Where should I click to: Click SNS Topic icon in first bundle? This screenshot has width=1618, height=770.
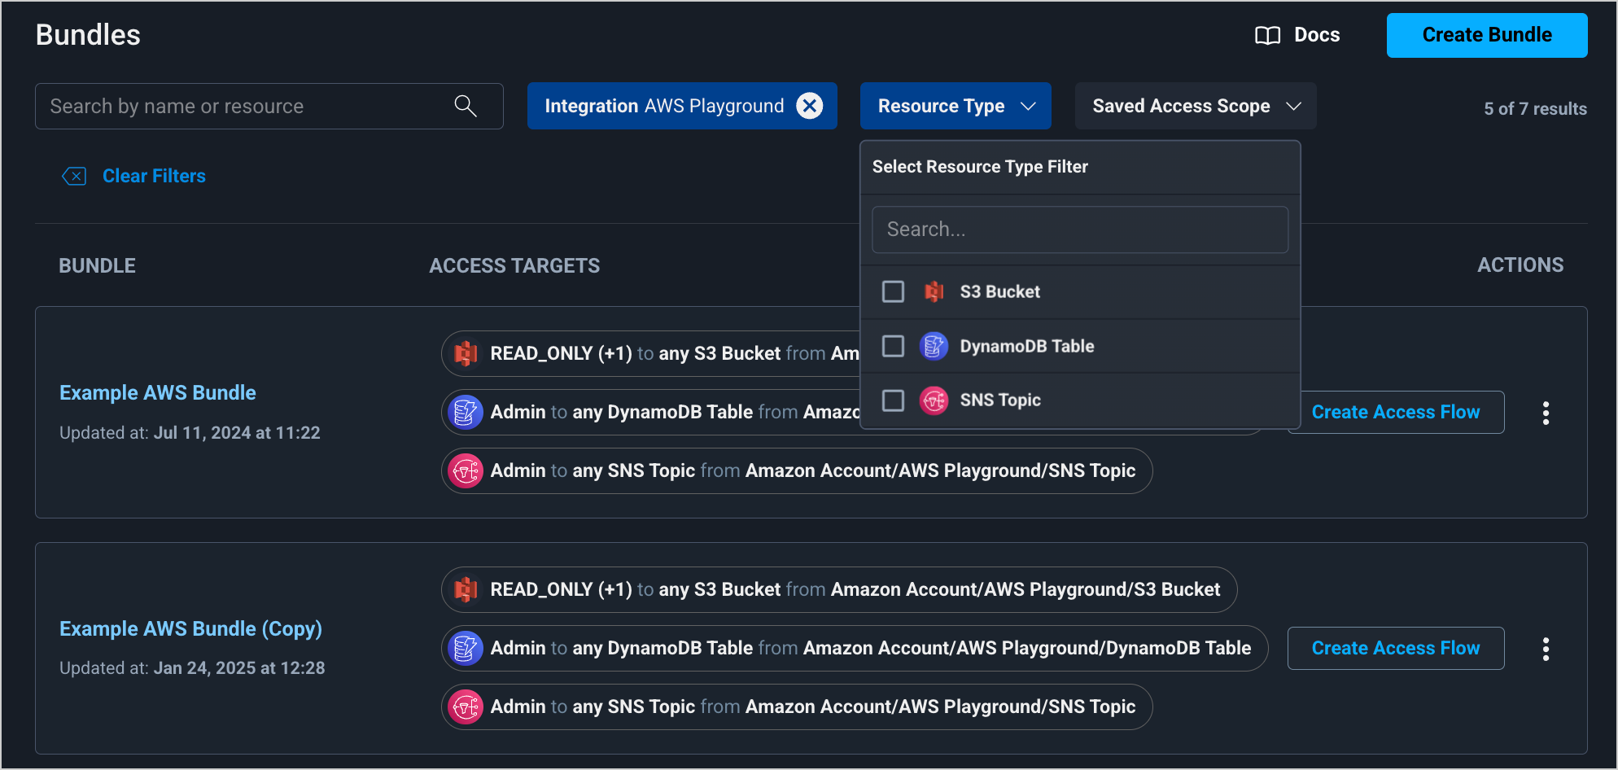[x=466, y=471]
